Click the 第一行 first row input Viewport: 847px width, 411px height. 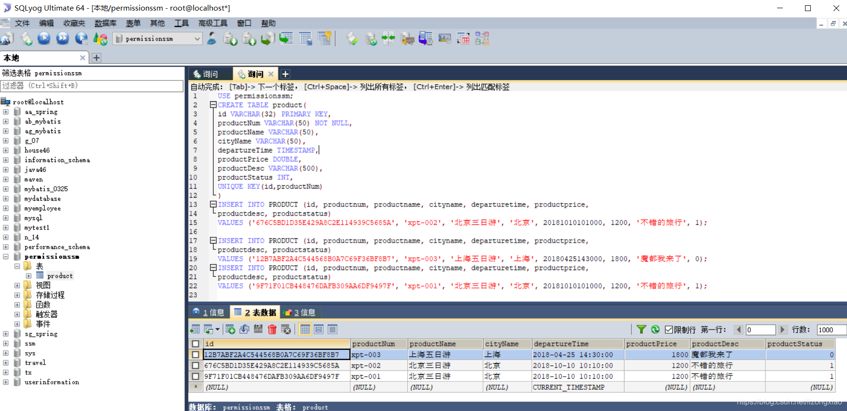coord(760,330)
